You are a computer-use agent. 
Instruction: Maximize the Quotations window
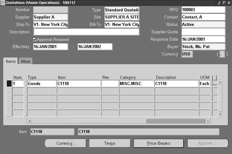(224, 3)
